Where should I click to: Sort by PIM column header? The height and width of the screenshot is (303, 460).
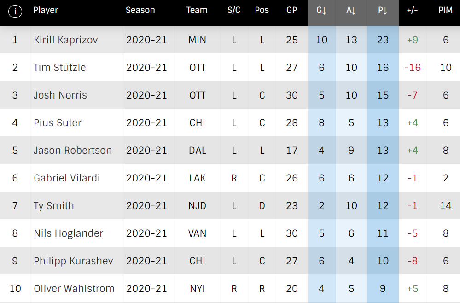click(x=445, y=10)
